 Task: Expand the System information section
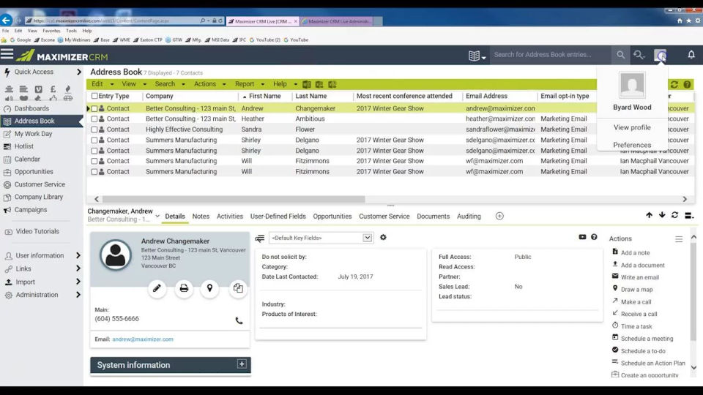(x=242, y=364)
